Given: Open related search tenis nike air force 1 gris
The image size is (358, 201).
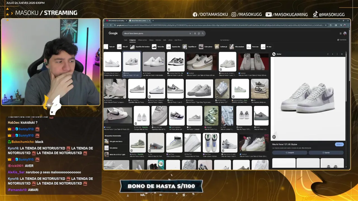Looking at the screenshot, I should coord(115,154).
